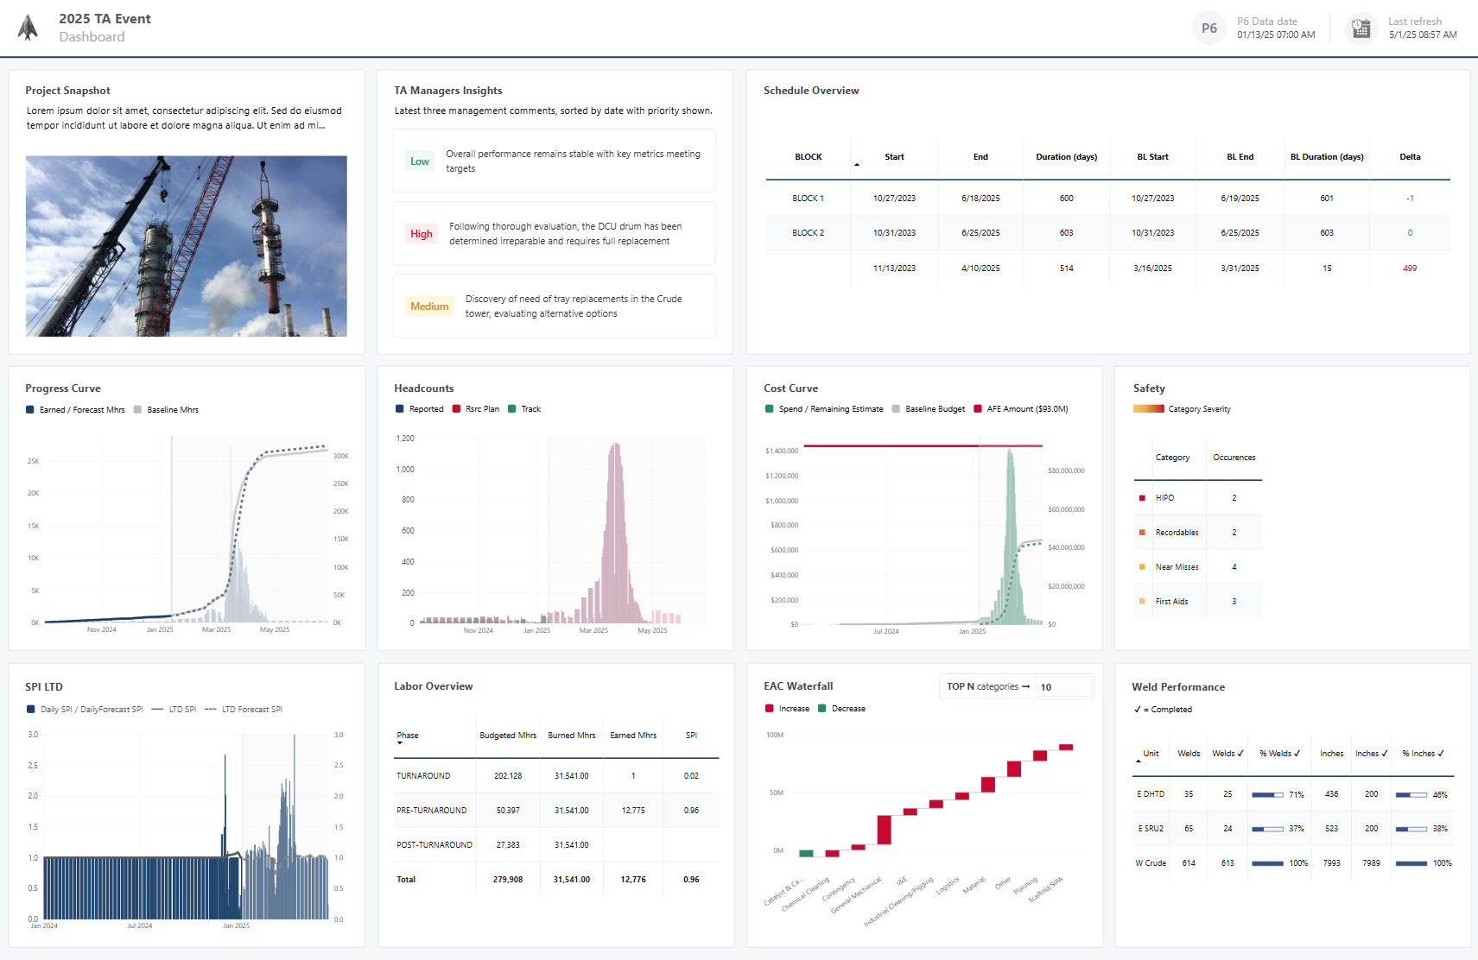Sort safety table by Occurences header
The height and width of the screenshot is (960, 1478).
coord(1234,458)
